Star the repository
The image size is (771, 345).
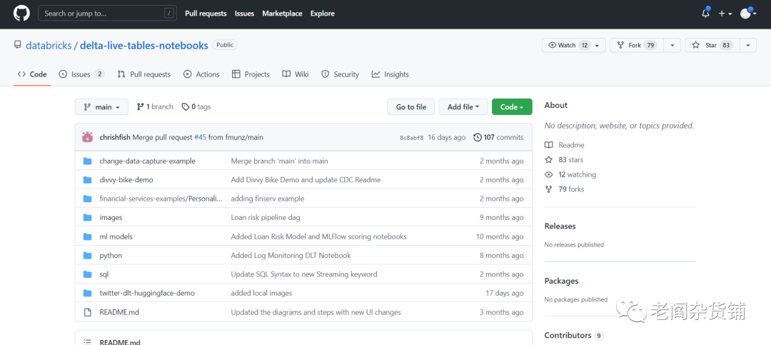point(705,45)
